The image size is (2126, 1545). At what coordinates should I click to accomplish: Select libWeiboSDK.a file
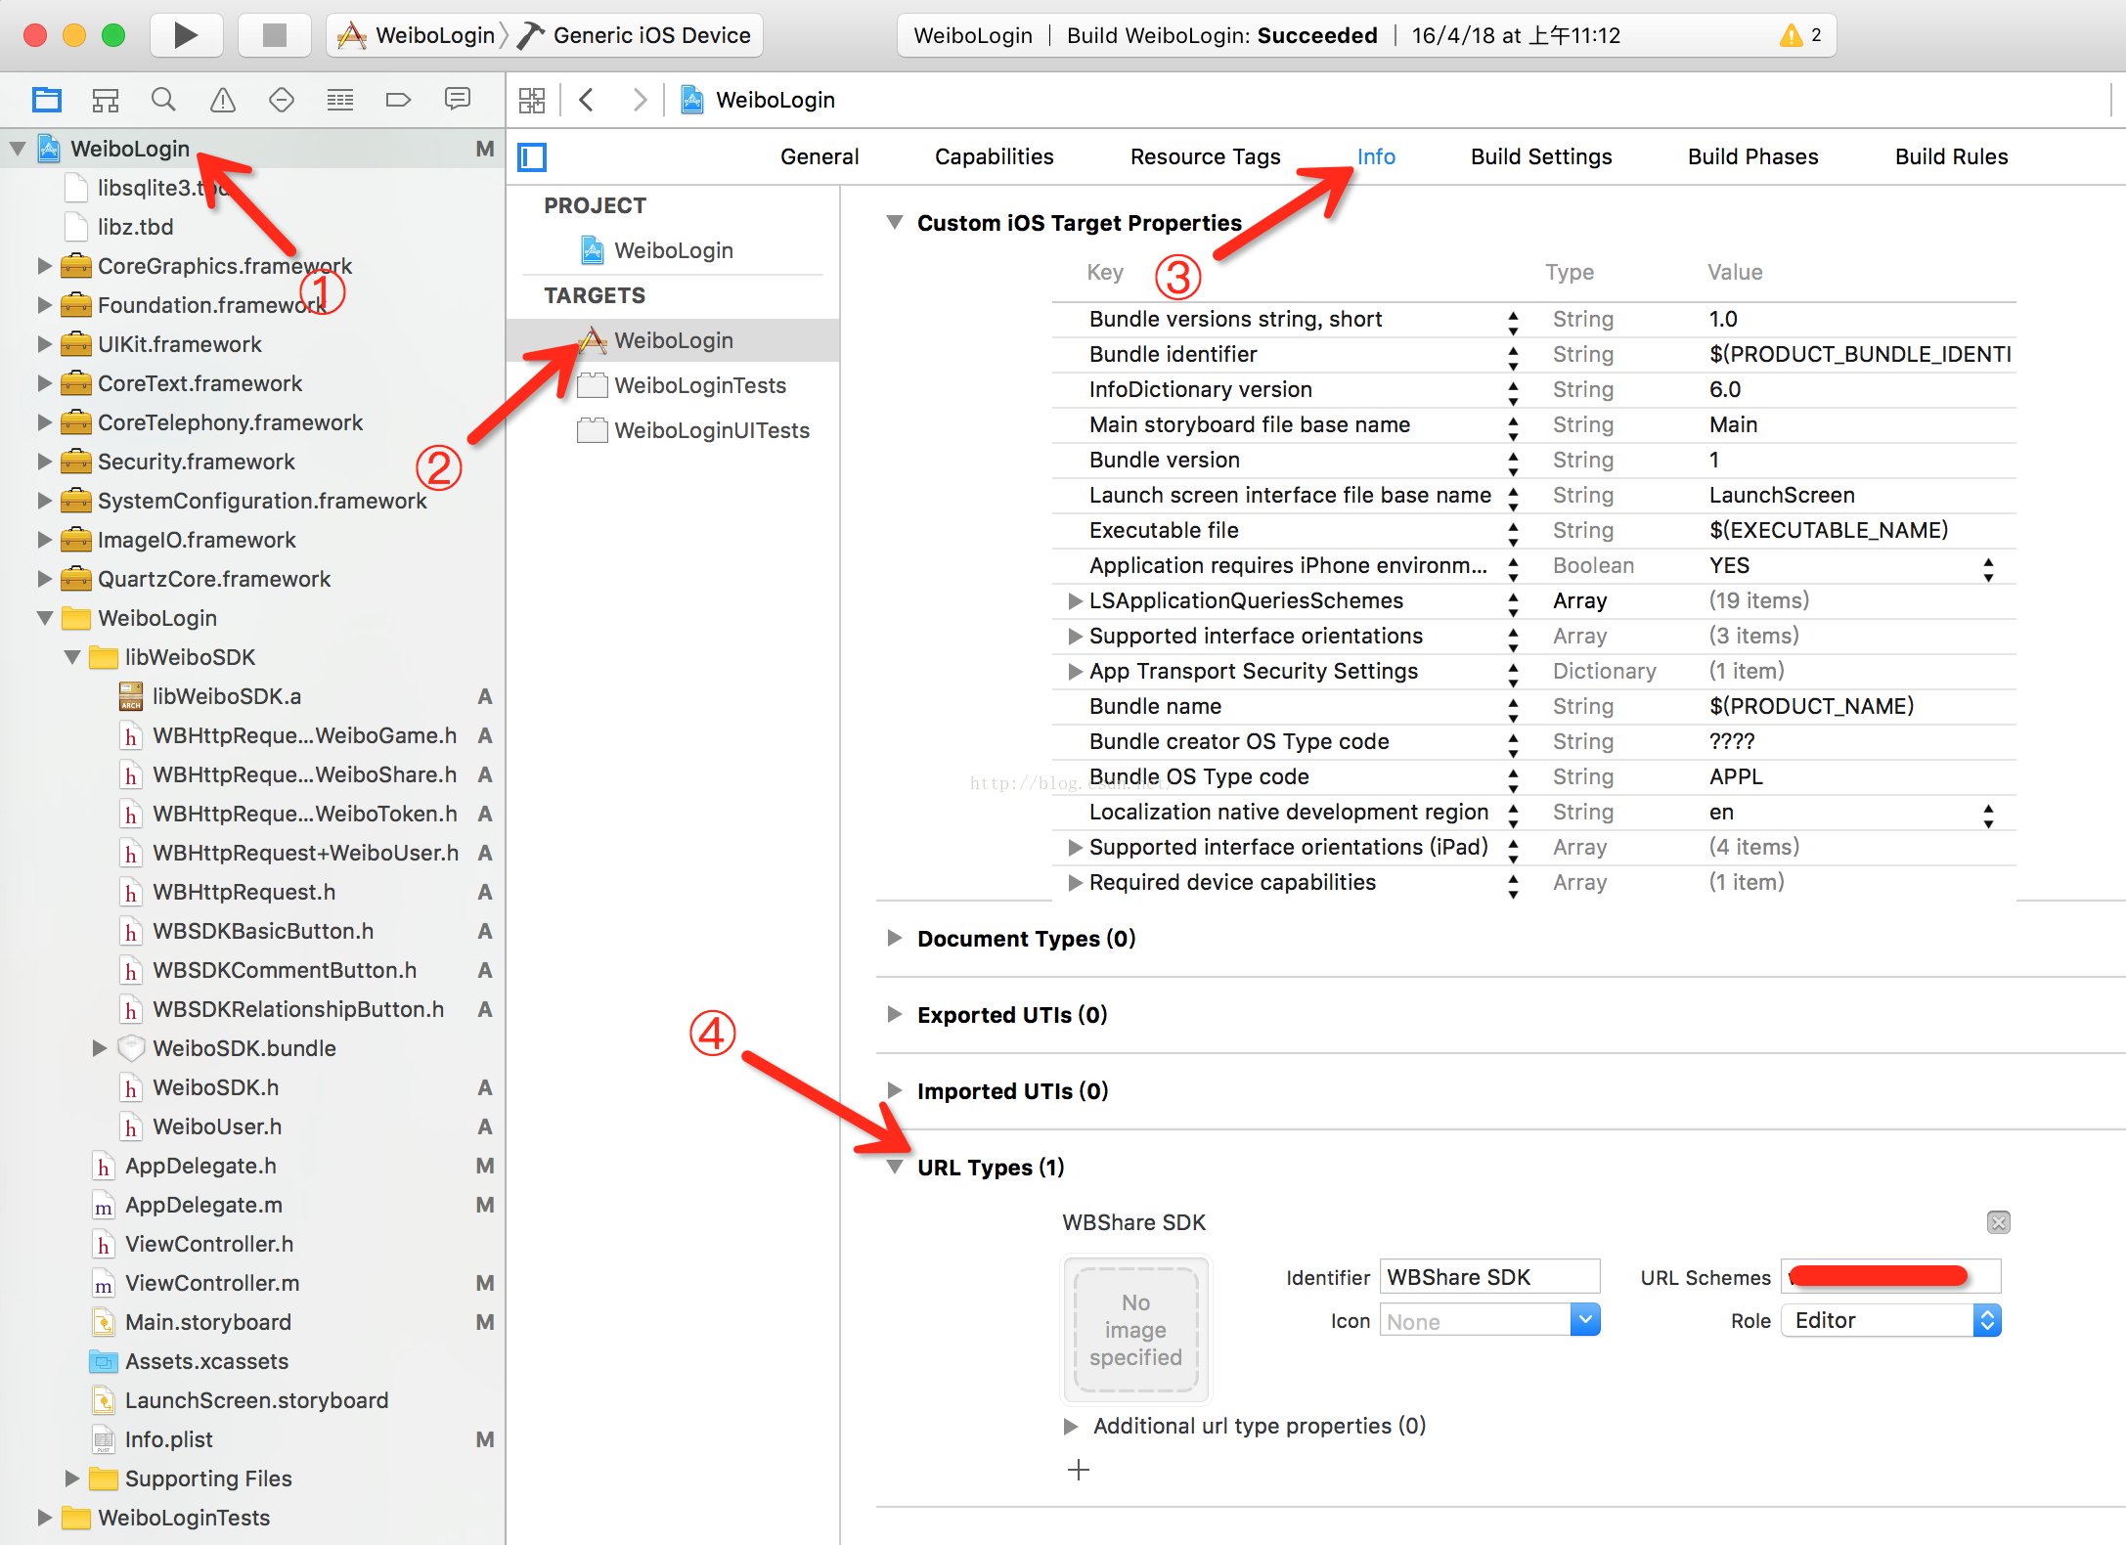point(226,696)
